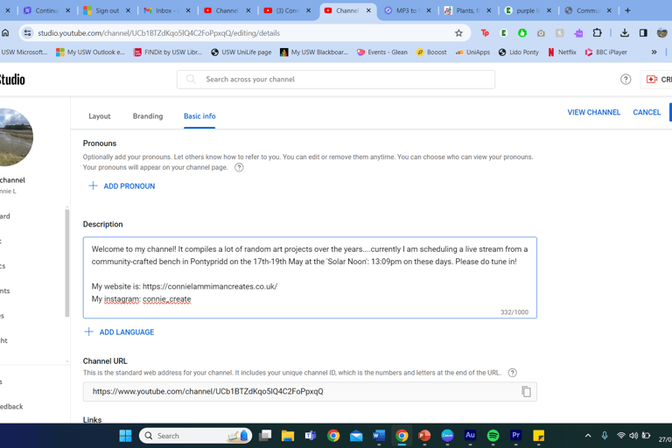Open Adobe Audition from the taskbar
Screen dimensions: 672x448
point(470,436)
